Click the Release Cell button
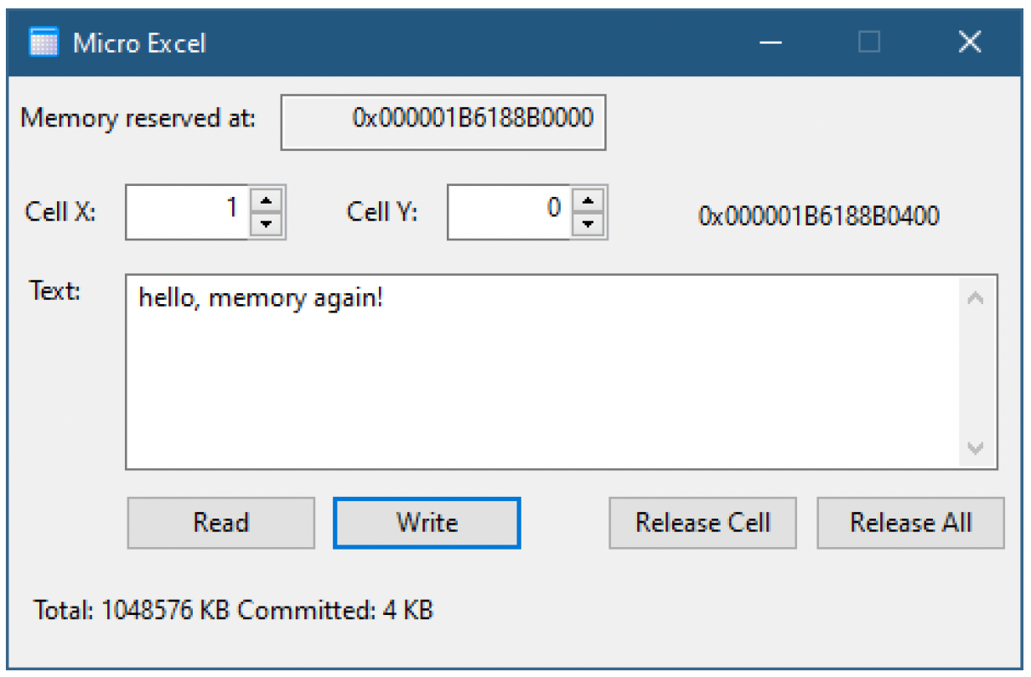 click(702, 523)
